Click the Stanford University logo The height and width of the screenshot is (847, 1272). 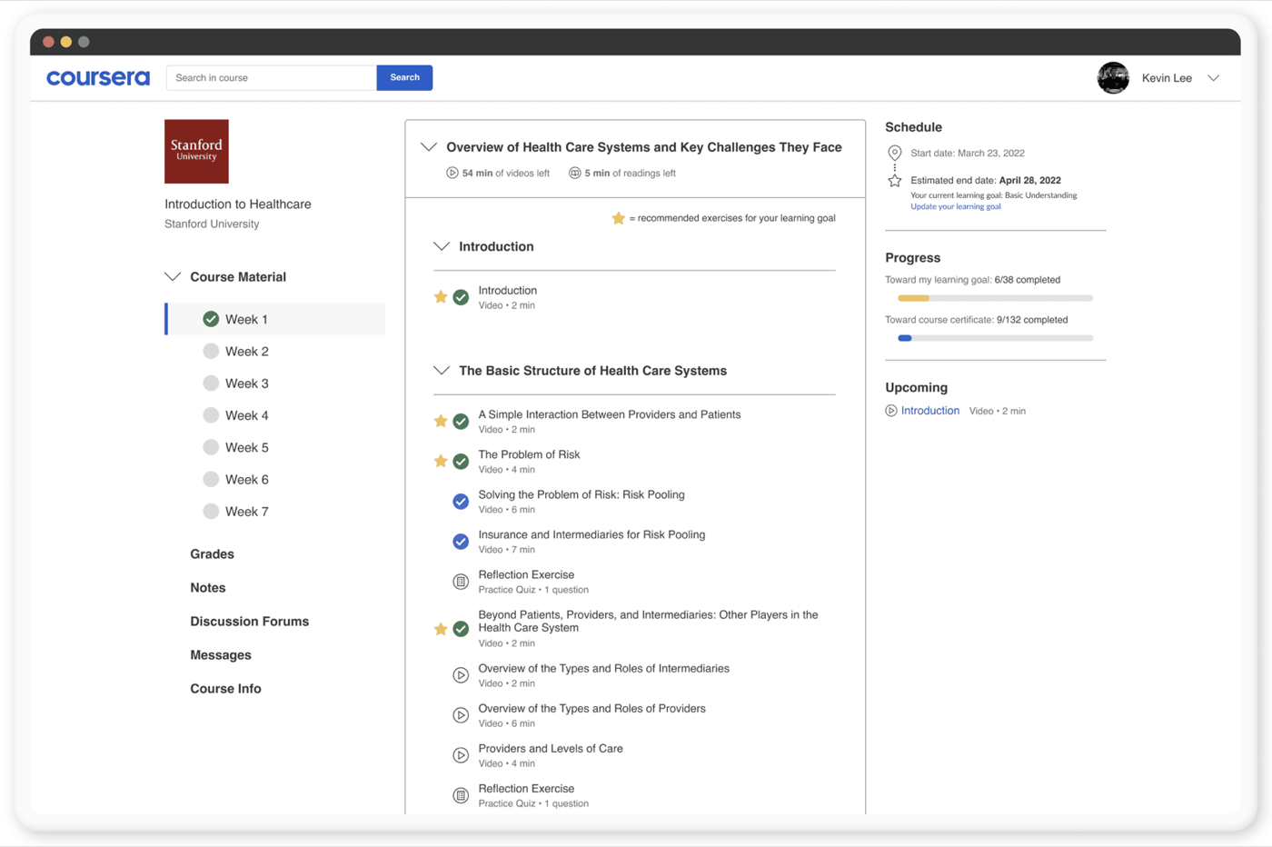tap(196, 152)
